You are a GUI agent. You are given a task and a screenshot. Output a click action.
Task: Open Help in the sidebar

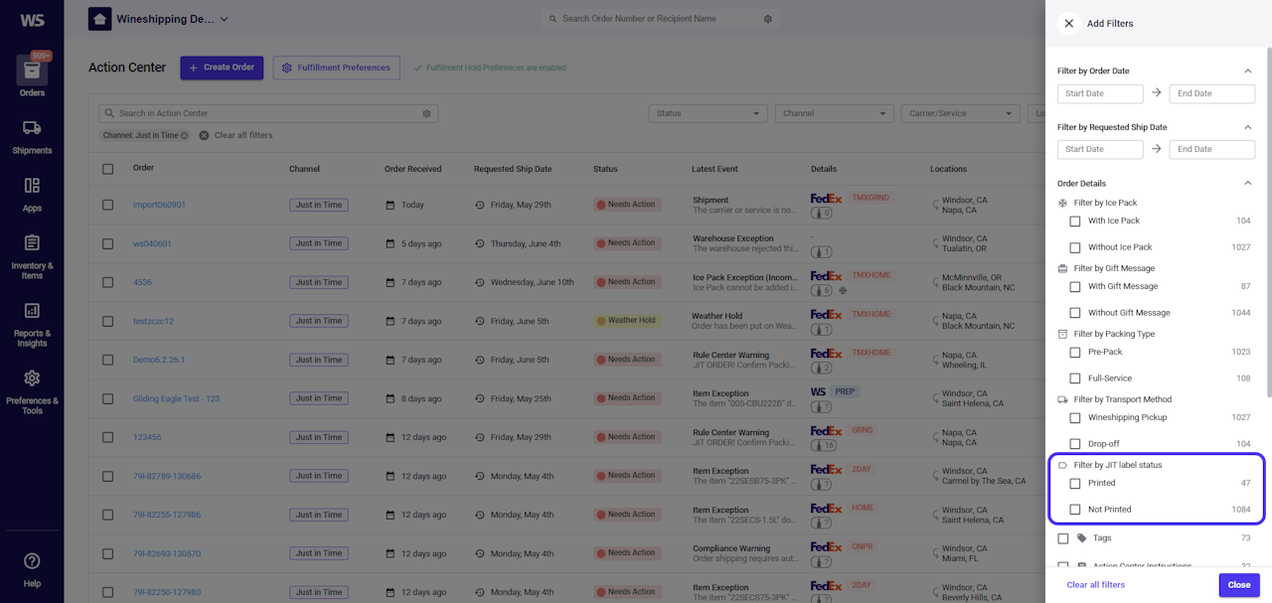[x=32, y=570]
